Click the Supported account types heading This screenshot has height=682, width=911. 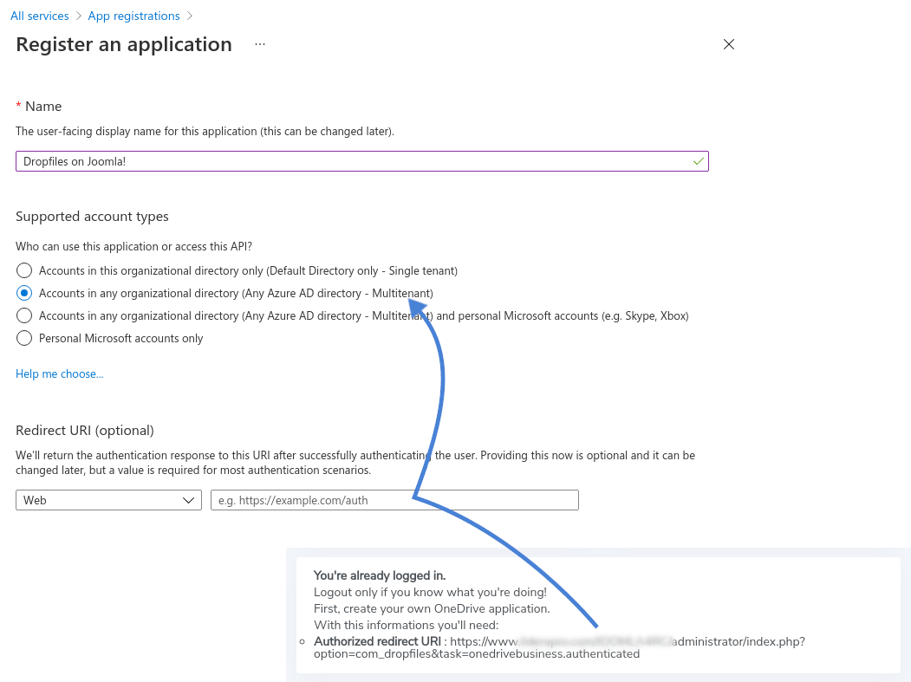point(92,217)
